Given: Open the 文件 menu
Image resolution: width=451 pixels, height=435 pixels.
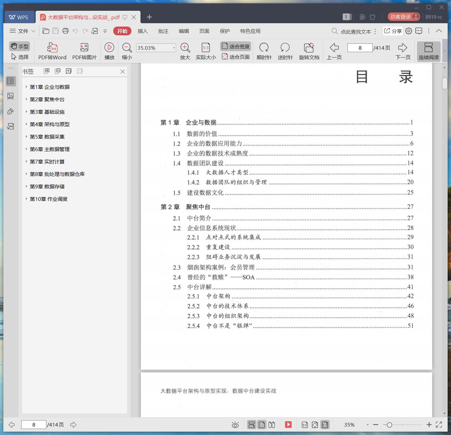Looking at the screenshot, I should click(x=23, y=31).
